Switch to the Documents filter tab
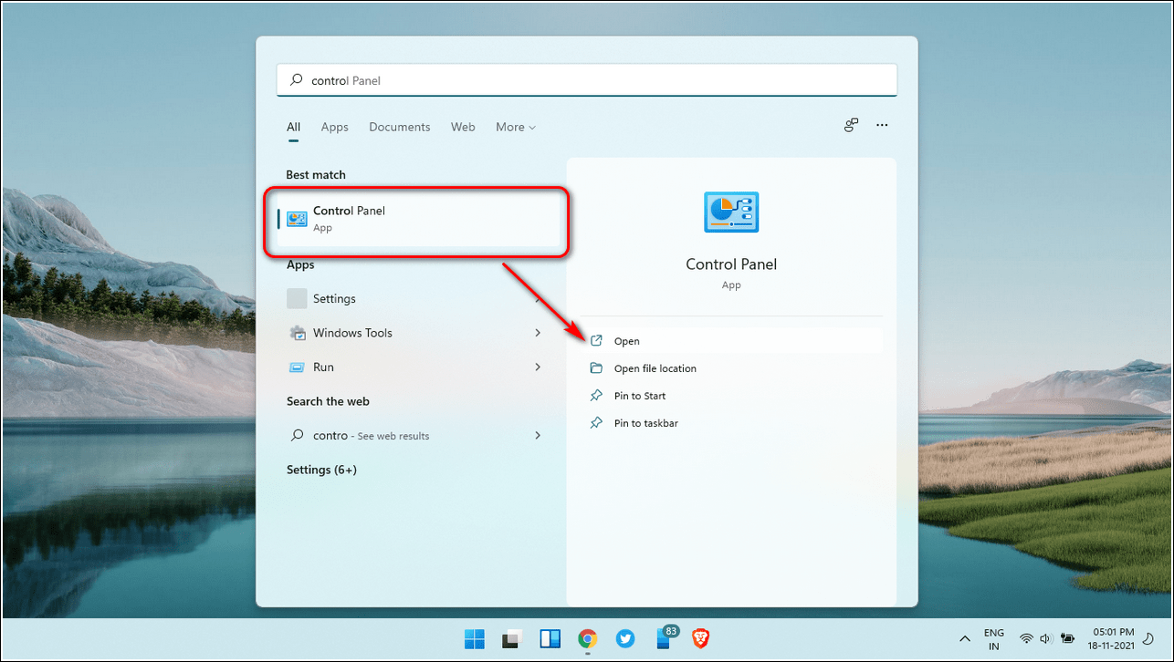The image size is (1174, 662). [399, 127]
